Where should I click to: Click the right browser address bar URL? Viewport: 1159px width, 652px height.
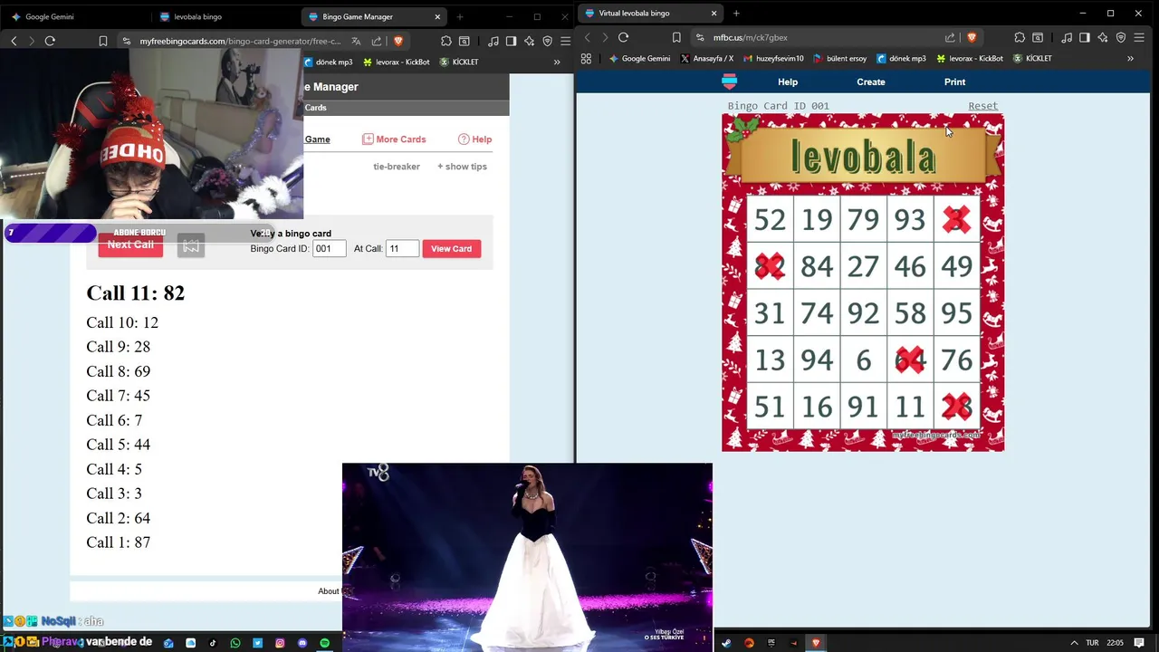coord(750,38)
